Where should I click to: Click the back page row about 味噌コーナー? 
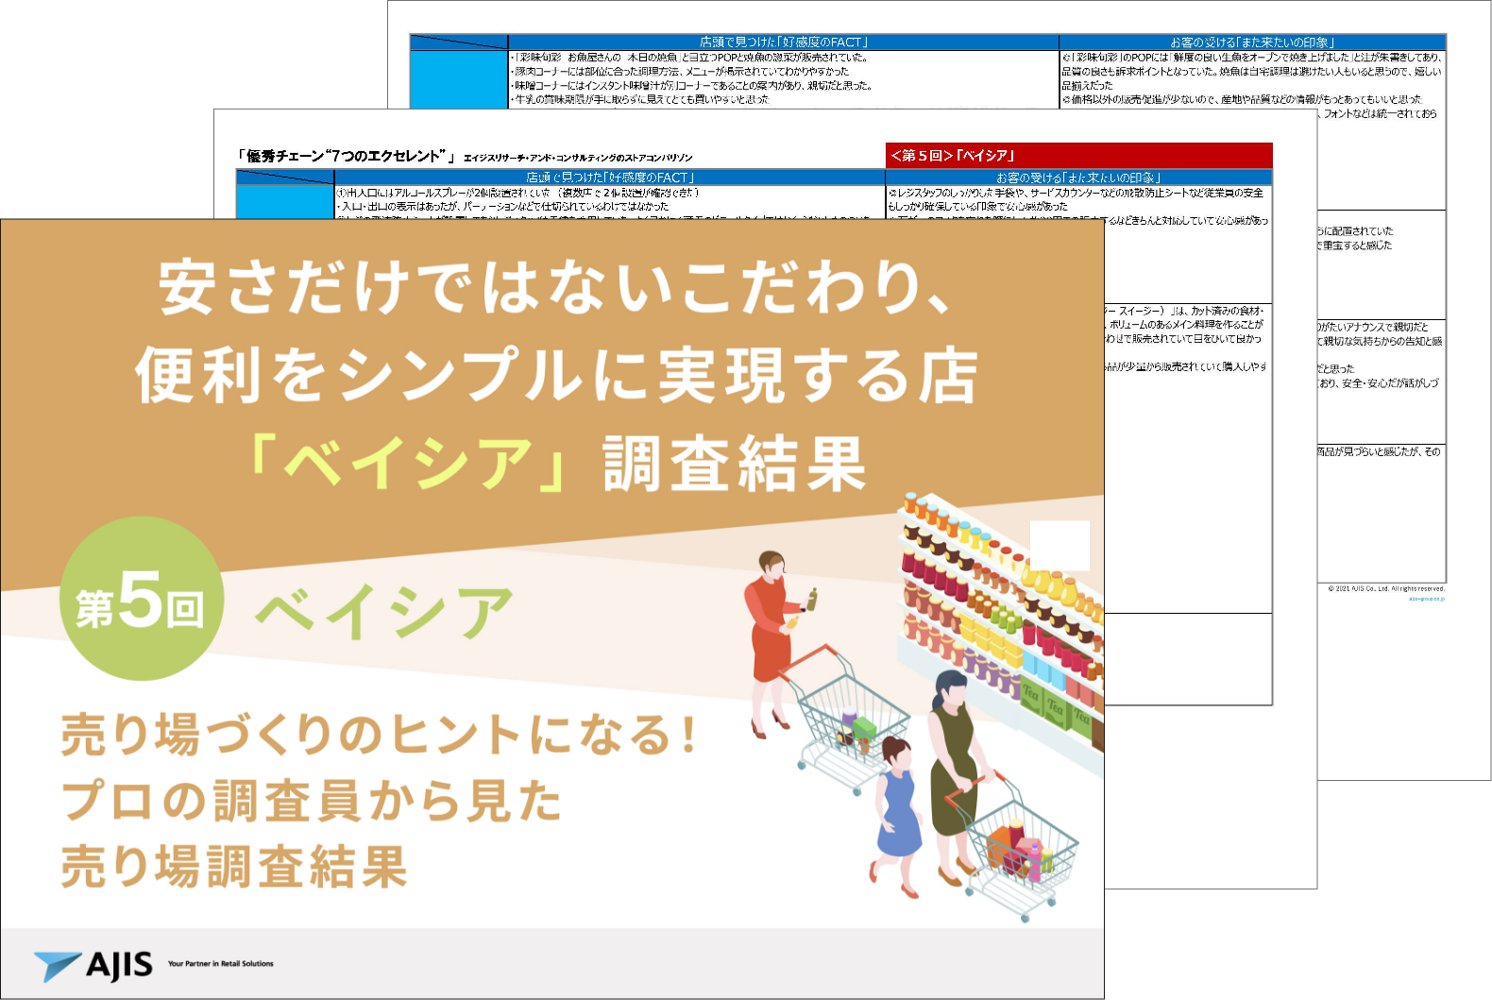(690, 85)
